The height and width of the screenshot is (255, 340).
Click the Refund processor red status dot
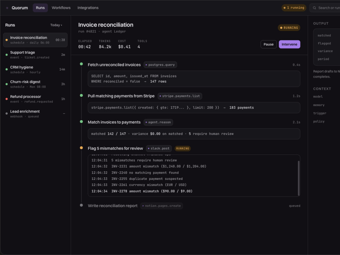click(x=6, y=99)
